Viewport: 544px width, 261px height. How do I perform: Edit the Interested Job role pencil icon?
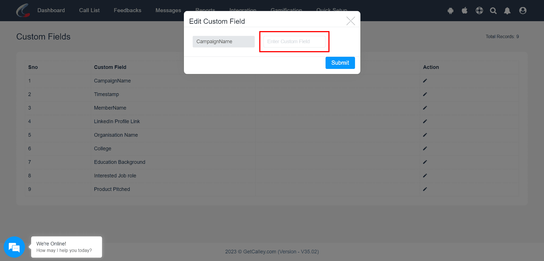425,176
